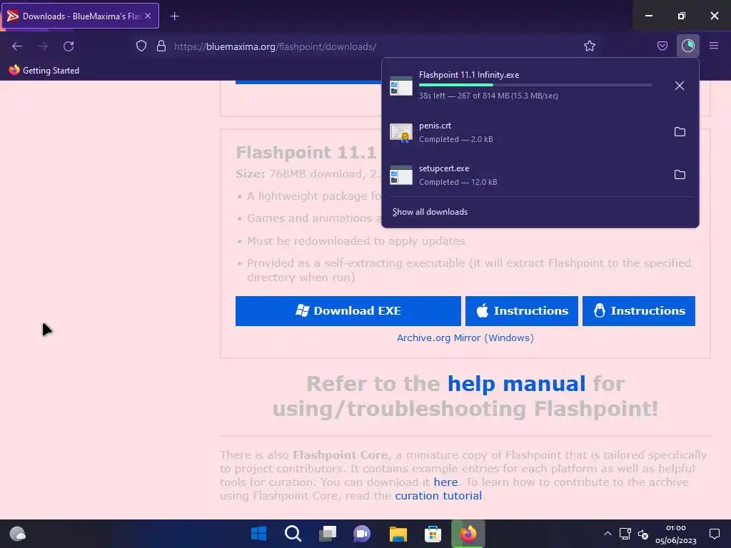The height and width of the screenshot is (548, 731).
Task: Show setupcert.exe in its folder
Action: tap(680, 175)
